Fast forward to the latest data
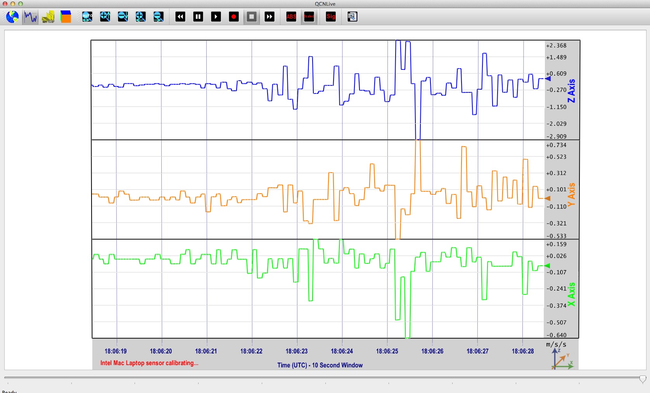The width and height of the screenshot is (650, 393). tap(270, 17)
